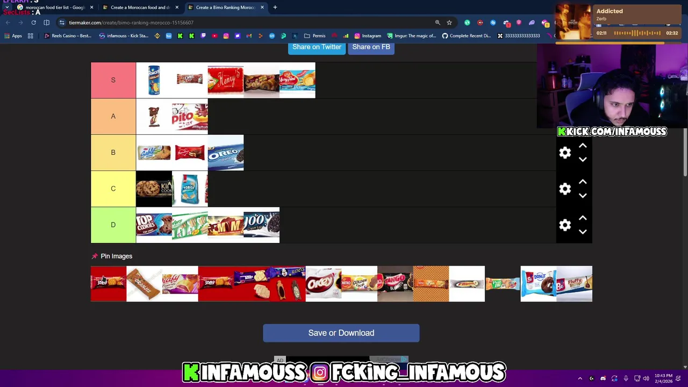
Task: Open Imgur: The magic of bookmark
Action: 411,36
